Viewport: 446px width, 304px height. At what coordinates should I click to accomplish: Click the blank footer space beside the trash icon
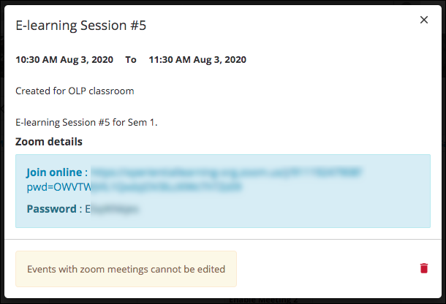tap(327, 269)
